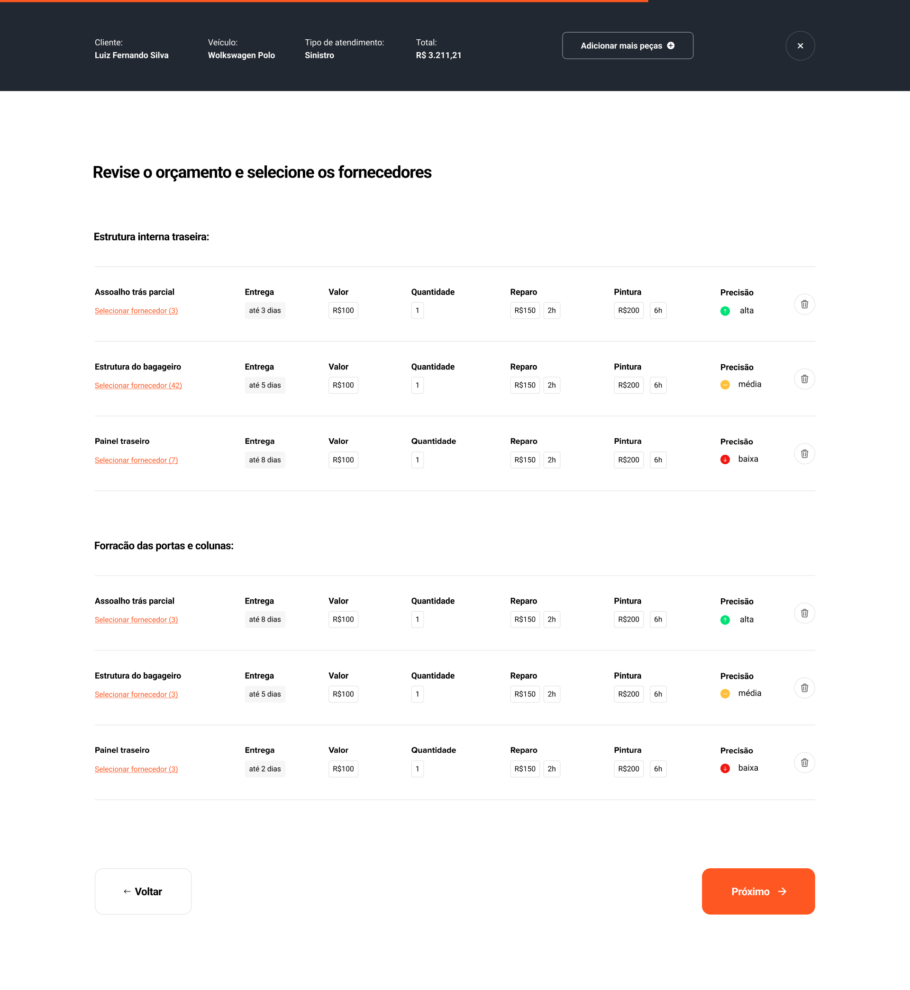The width and height of the screenshot is (910, 990).
Task: Delete Painel traseiro row with até 8 dias
Action: (x=804, y=454)
